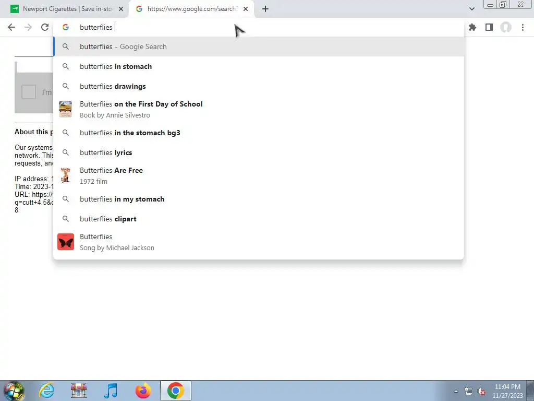Viewport: 534px width, 401px height.
Task: Open the Extensions puzzle icon
Action: pyautogui.click(x=472, y=27)
